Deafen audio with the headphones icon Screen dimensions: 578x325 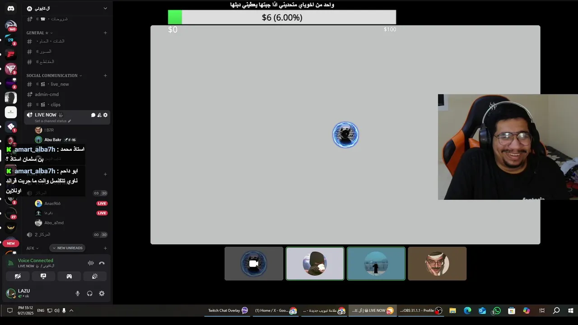pos(89,293)
